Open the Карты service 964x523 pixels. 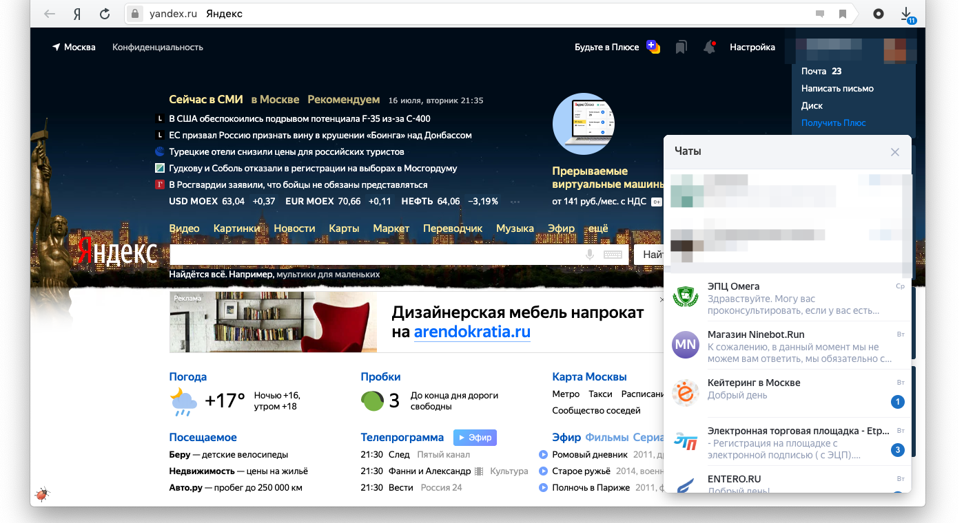[x=344, y=228]
